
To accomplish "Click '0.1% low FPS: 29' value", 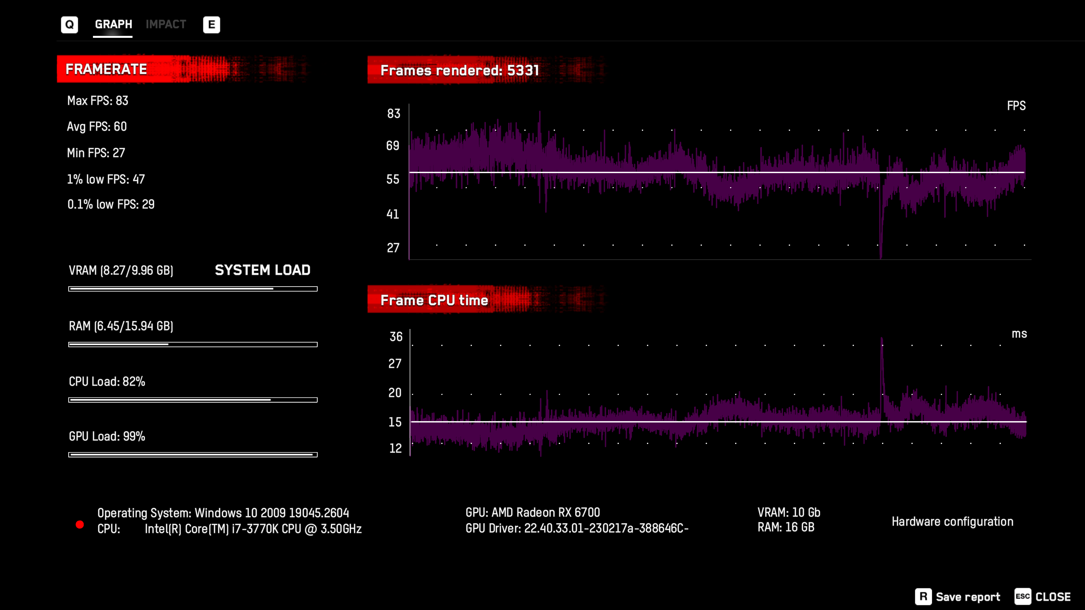I will (111, 204).
